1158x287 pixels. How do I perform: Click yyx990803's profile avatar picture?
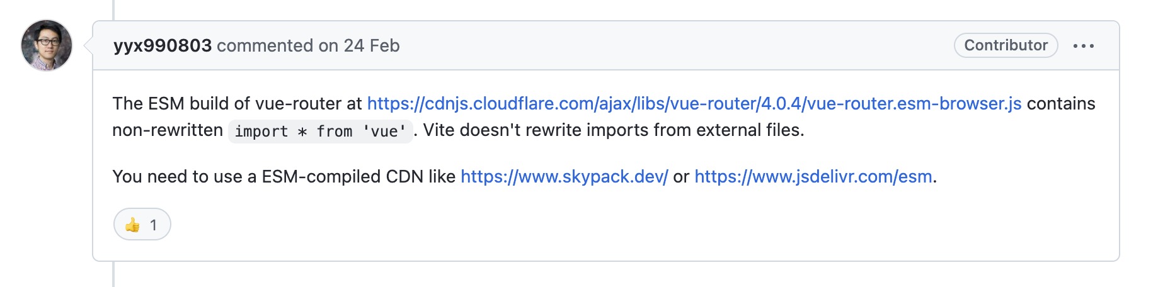tap(47, 45)
